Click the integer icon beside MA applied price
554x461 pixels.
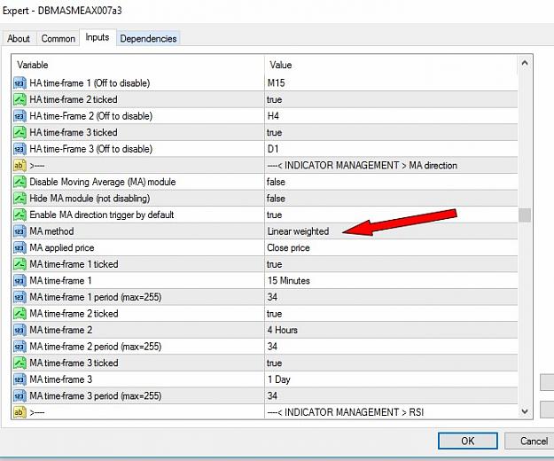click(x=20, y=247)
